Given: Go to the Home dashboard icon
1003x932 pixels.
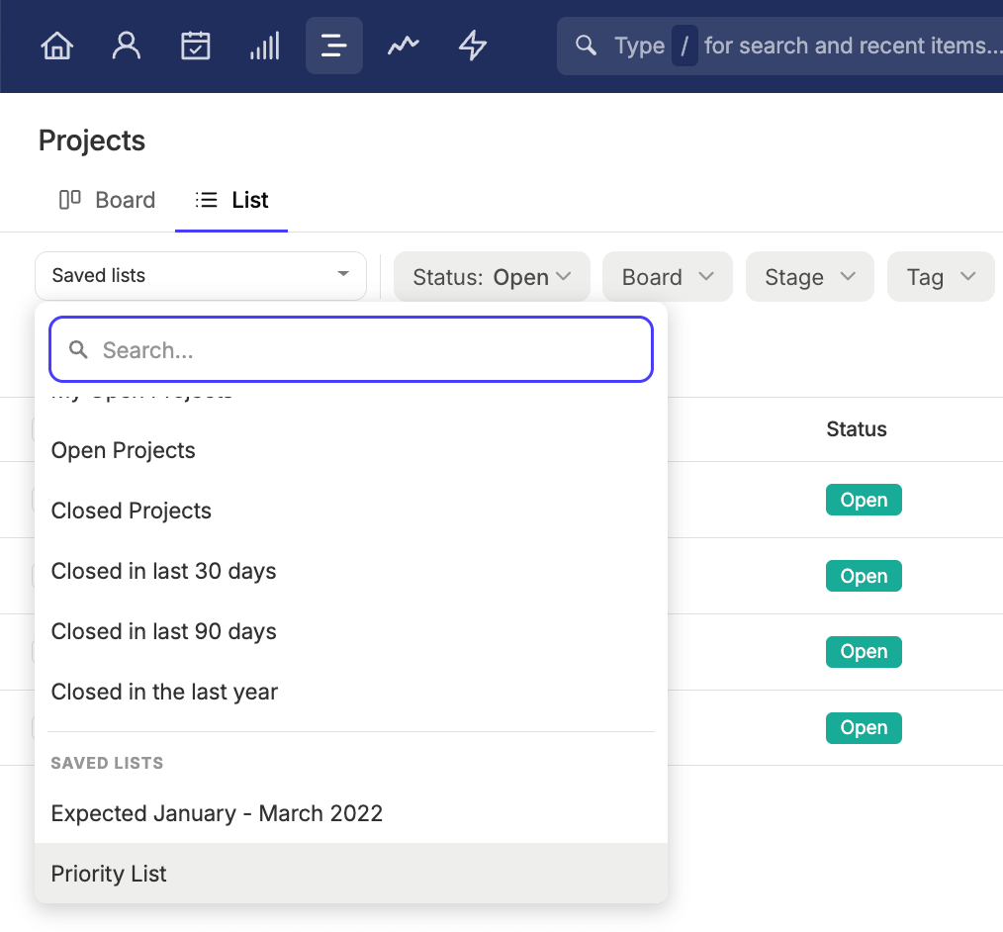Looking at the screenshot, I should [x=57, y=47].
